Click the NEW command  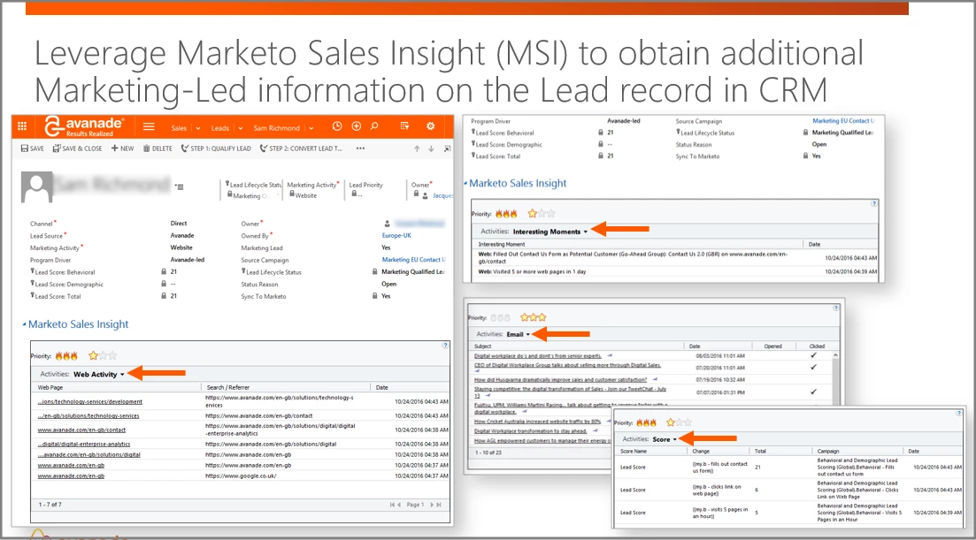123,148
